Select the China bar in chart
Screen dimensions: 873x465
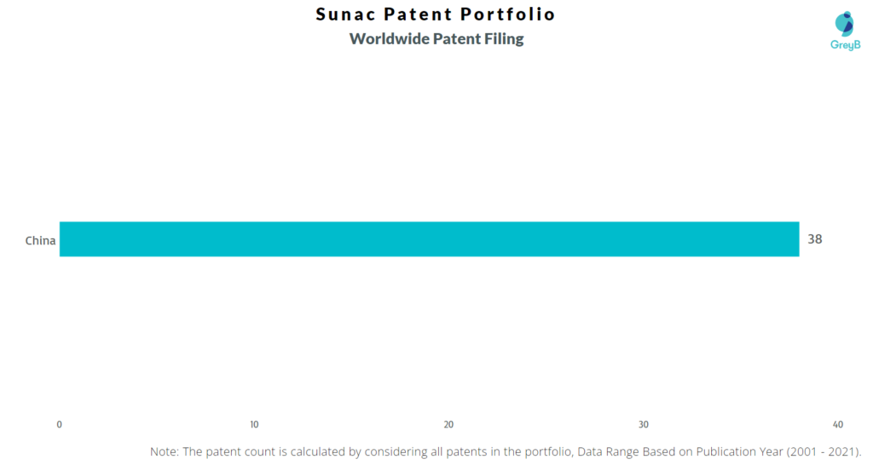coord(430,239)
